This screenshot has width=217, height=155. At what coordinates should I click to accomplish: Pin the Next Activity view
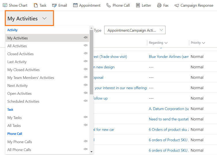tap(85, 85)
